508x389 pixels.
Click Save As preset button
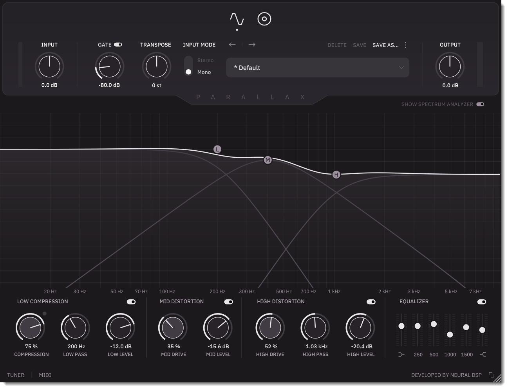(x=385, y=45)
